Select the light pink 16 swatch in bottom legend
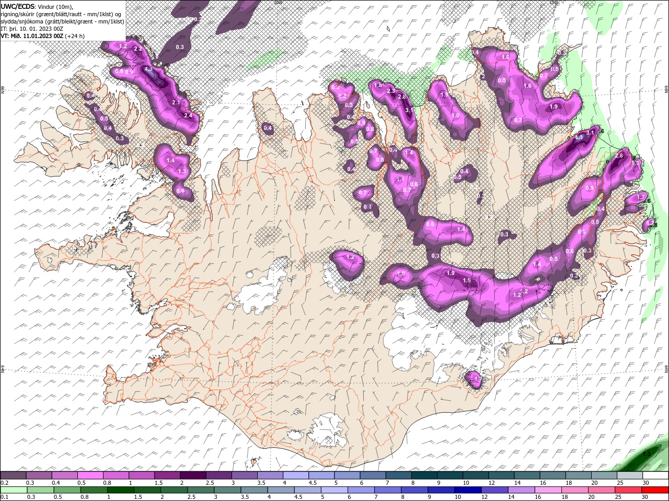The height and width of the screenshot is (501, 669). coord(548,490)
